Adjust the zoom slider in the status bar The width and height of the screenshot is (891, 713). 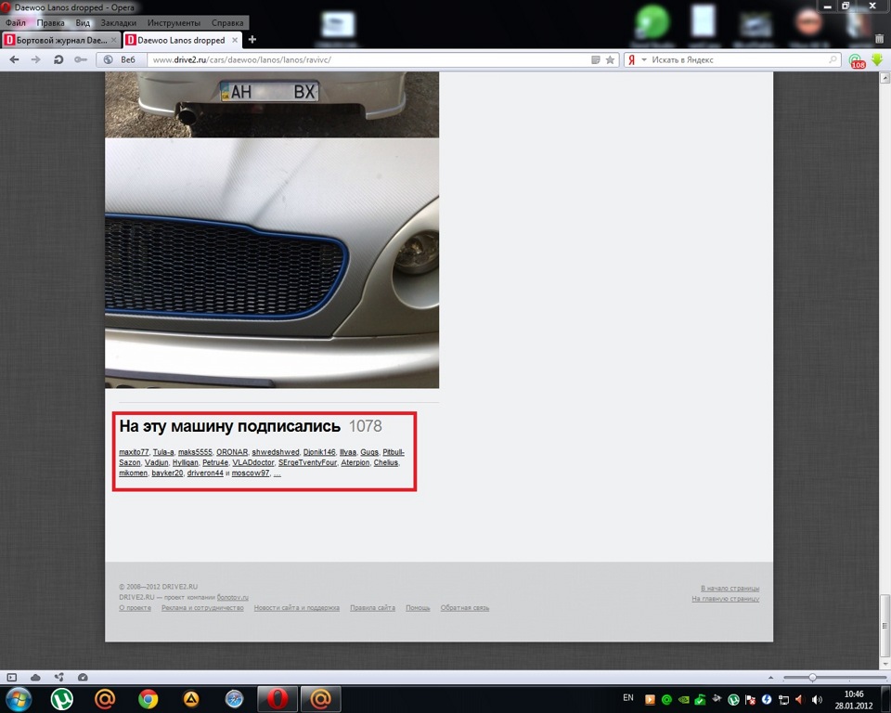813,677
